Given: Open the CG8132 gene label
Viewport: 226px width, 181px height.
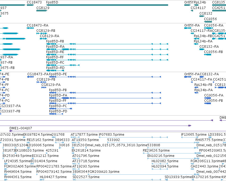Looking at the screenshot, I should click(x=206, y=13).
